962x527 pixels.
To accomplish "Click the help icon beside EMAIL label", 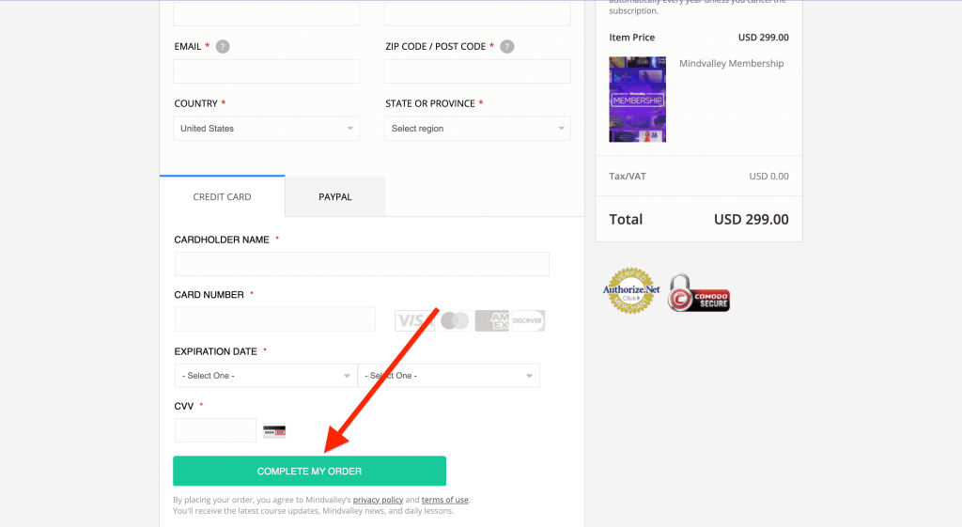I will pyautogui.click(x=223, y=47).
